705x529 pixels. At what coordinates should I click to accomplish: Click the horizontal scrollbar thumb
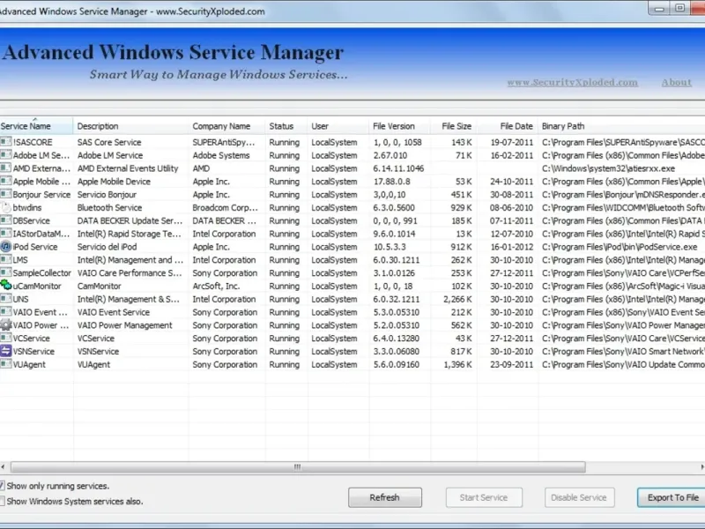tap(298, 467)
